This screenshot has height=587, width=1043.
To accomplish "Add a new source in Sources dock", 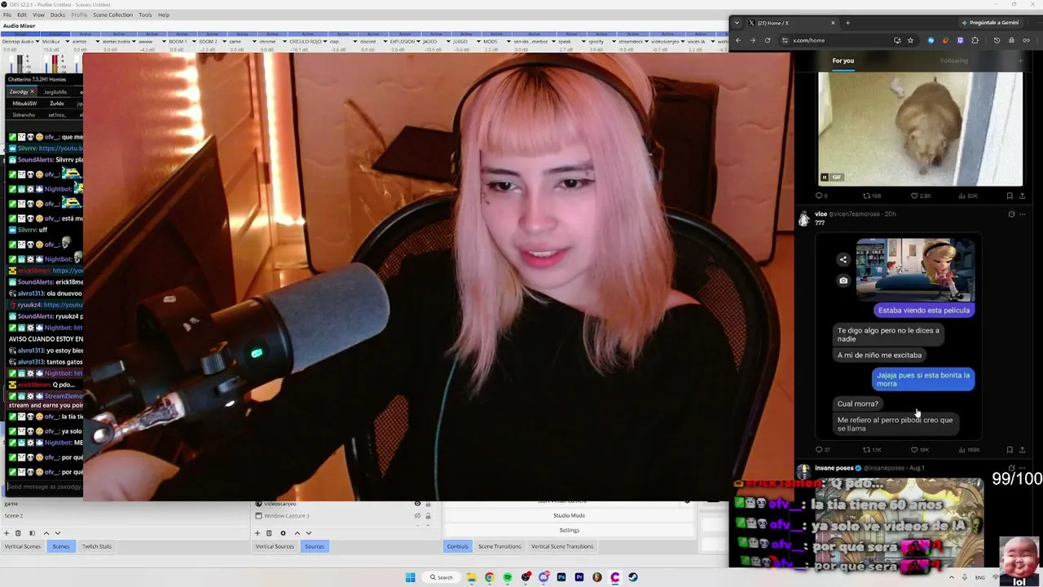I will tap(258, 533).
